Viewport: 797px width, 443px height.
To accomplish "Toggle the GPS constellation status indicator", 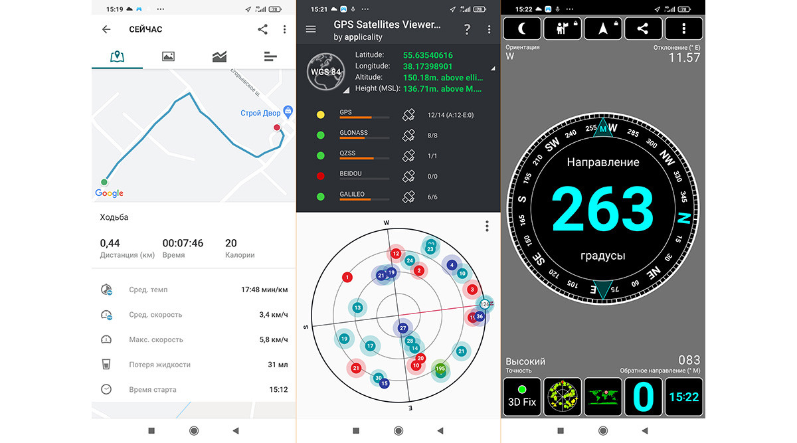I will click(x=321, y=115).
